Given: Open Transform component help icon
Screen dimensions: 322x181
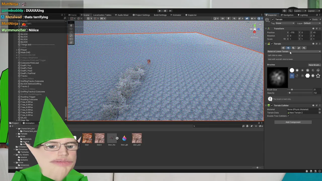Looking at the screenshot, I should pyautogui.click(x=313, y=29).
